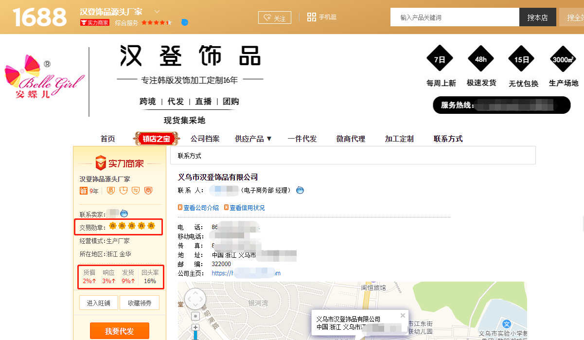Click Wangwang icon next to 联系卖家
Viewport: 584px width, 340px height.
(x=124, y=214)
